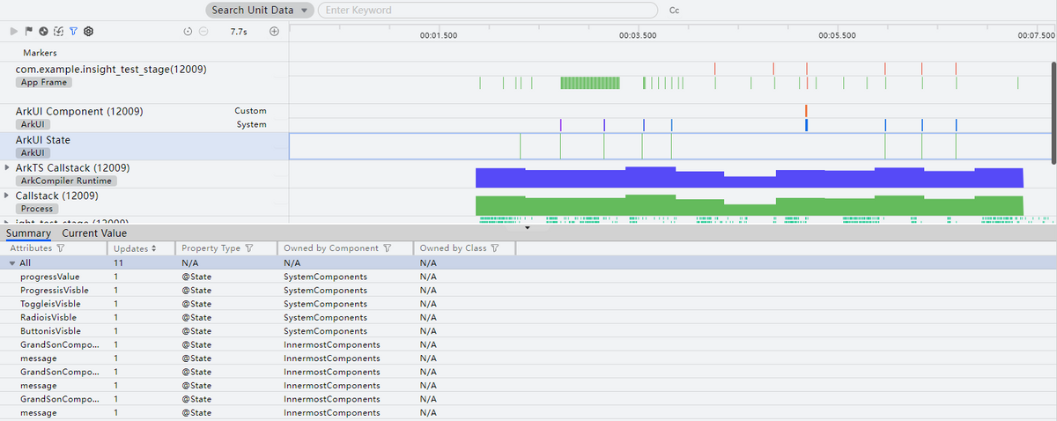The image size is (1057, 421).
Task: Expand the Callstack (12009) process row
Action: pyautogui.click(x=8, y=196)
